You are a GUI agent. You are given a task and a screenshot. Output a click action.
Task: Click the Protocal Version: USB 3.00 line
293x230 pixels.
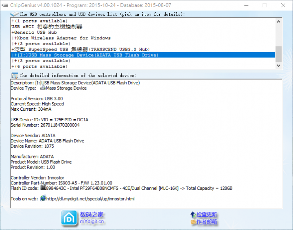(x=37, y=99)
